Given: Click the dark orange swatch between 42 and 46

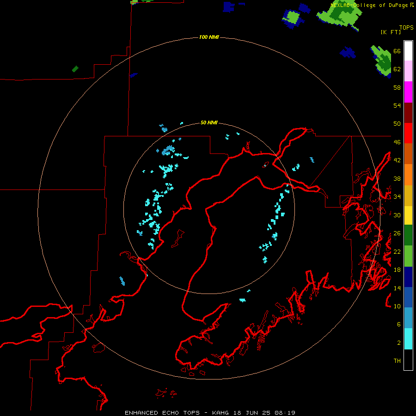Looking at the screenshot, I should 408,153.
